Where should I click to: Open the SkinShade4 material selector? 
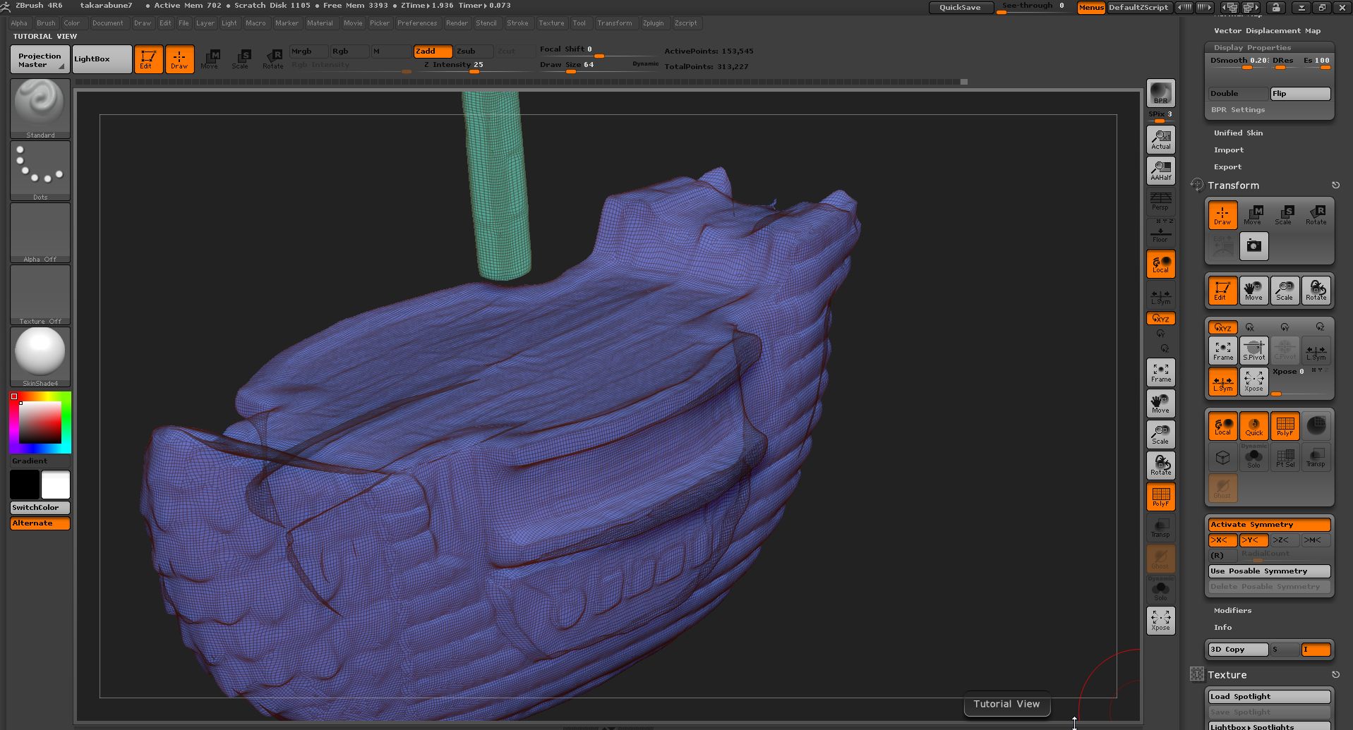(x=40, y=357)
